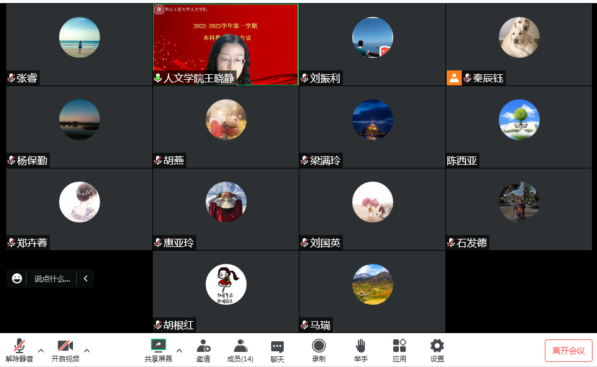Open the share screen (共享屏幕) tool

coord(159,350)
